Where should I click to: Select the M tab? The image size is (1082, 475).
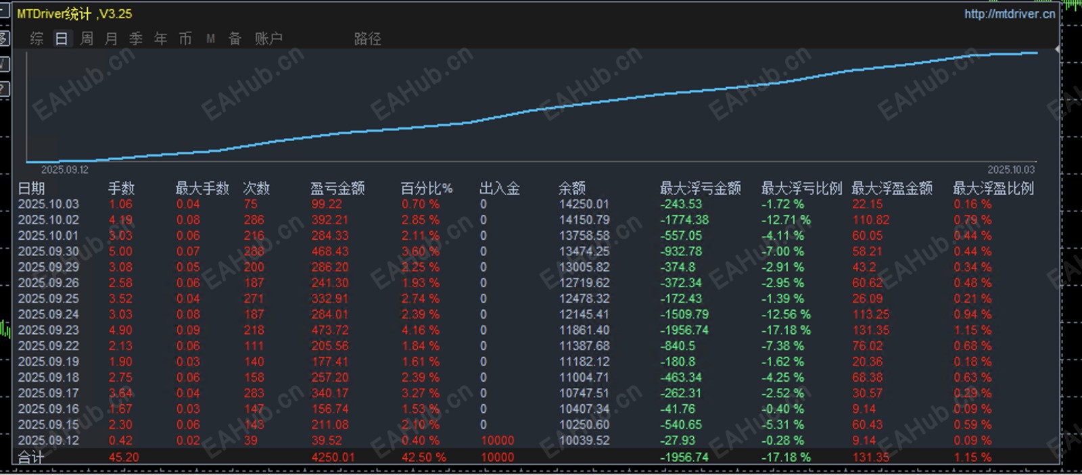(x=210, y=39)
